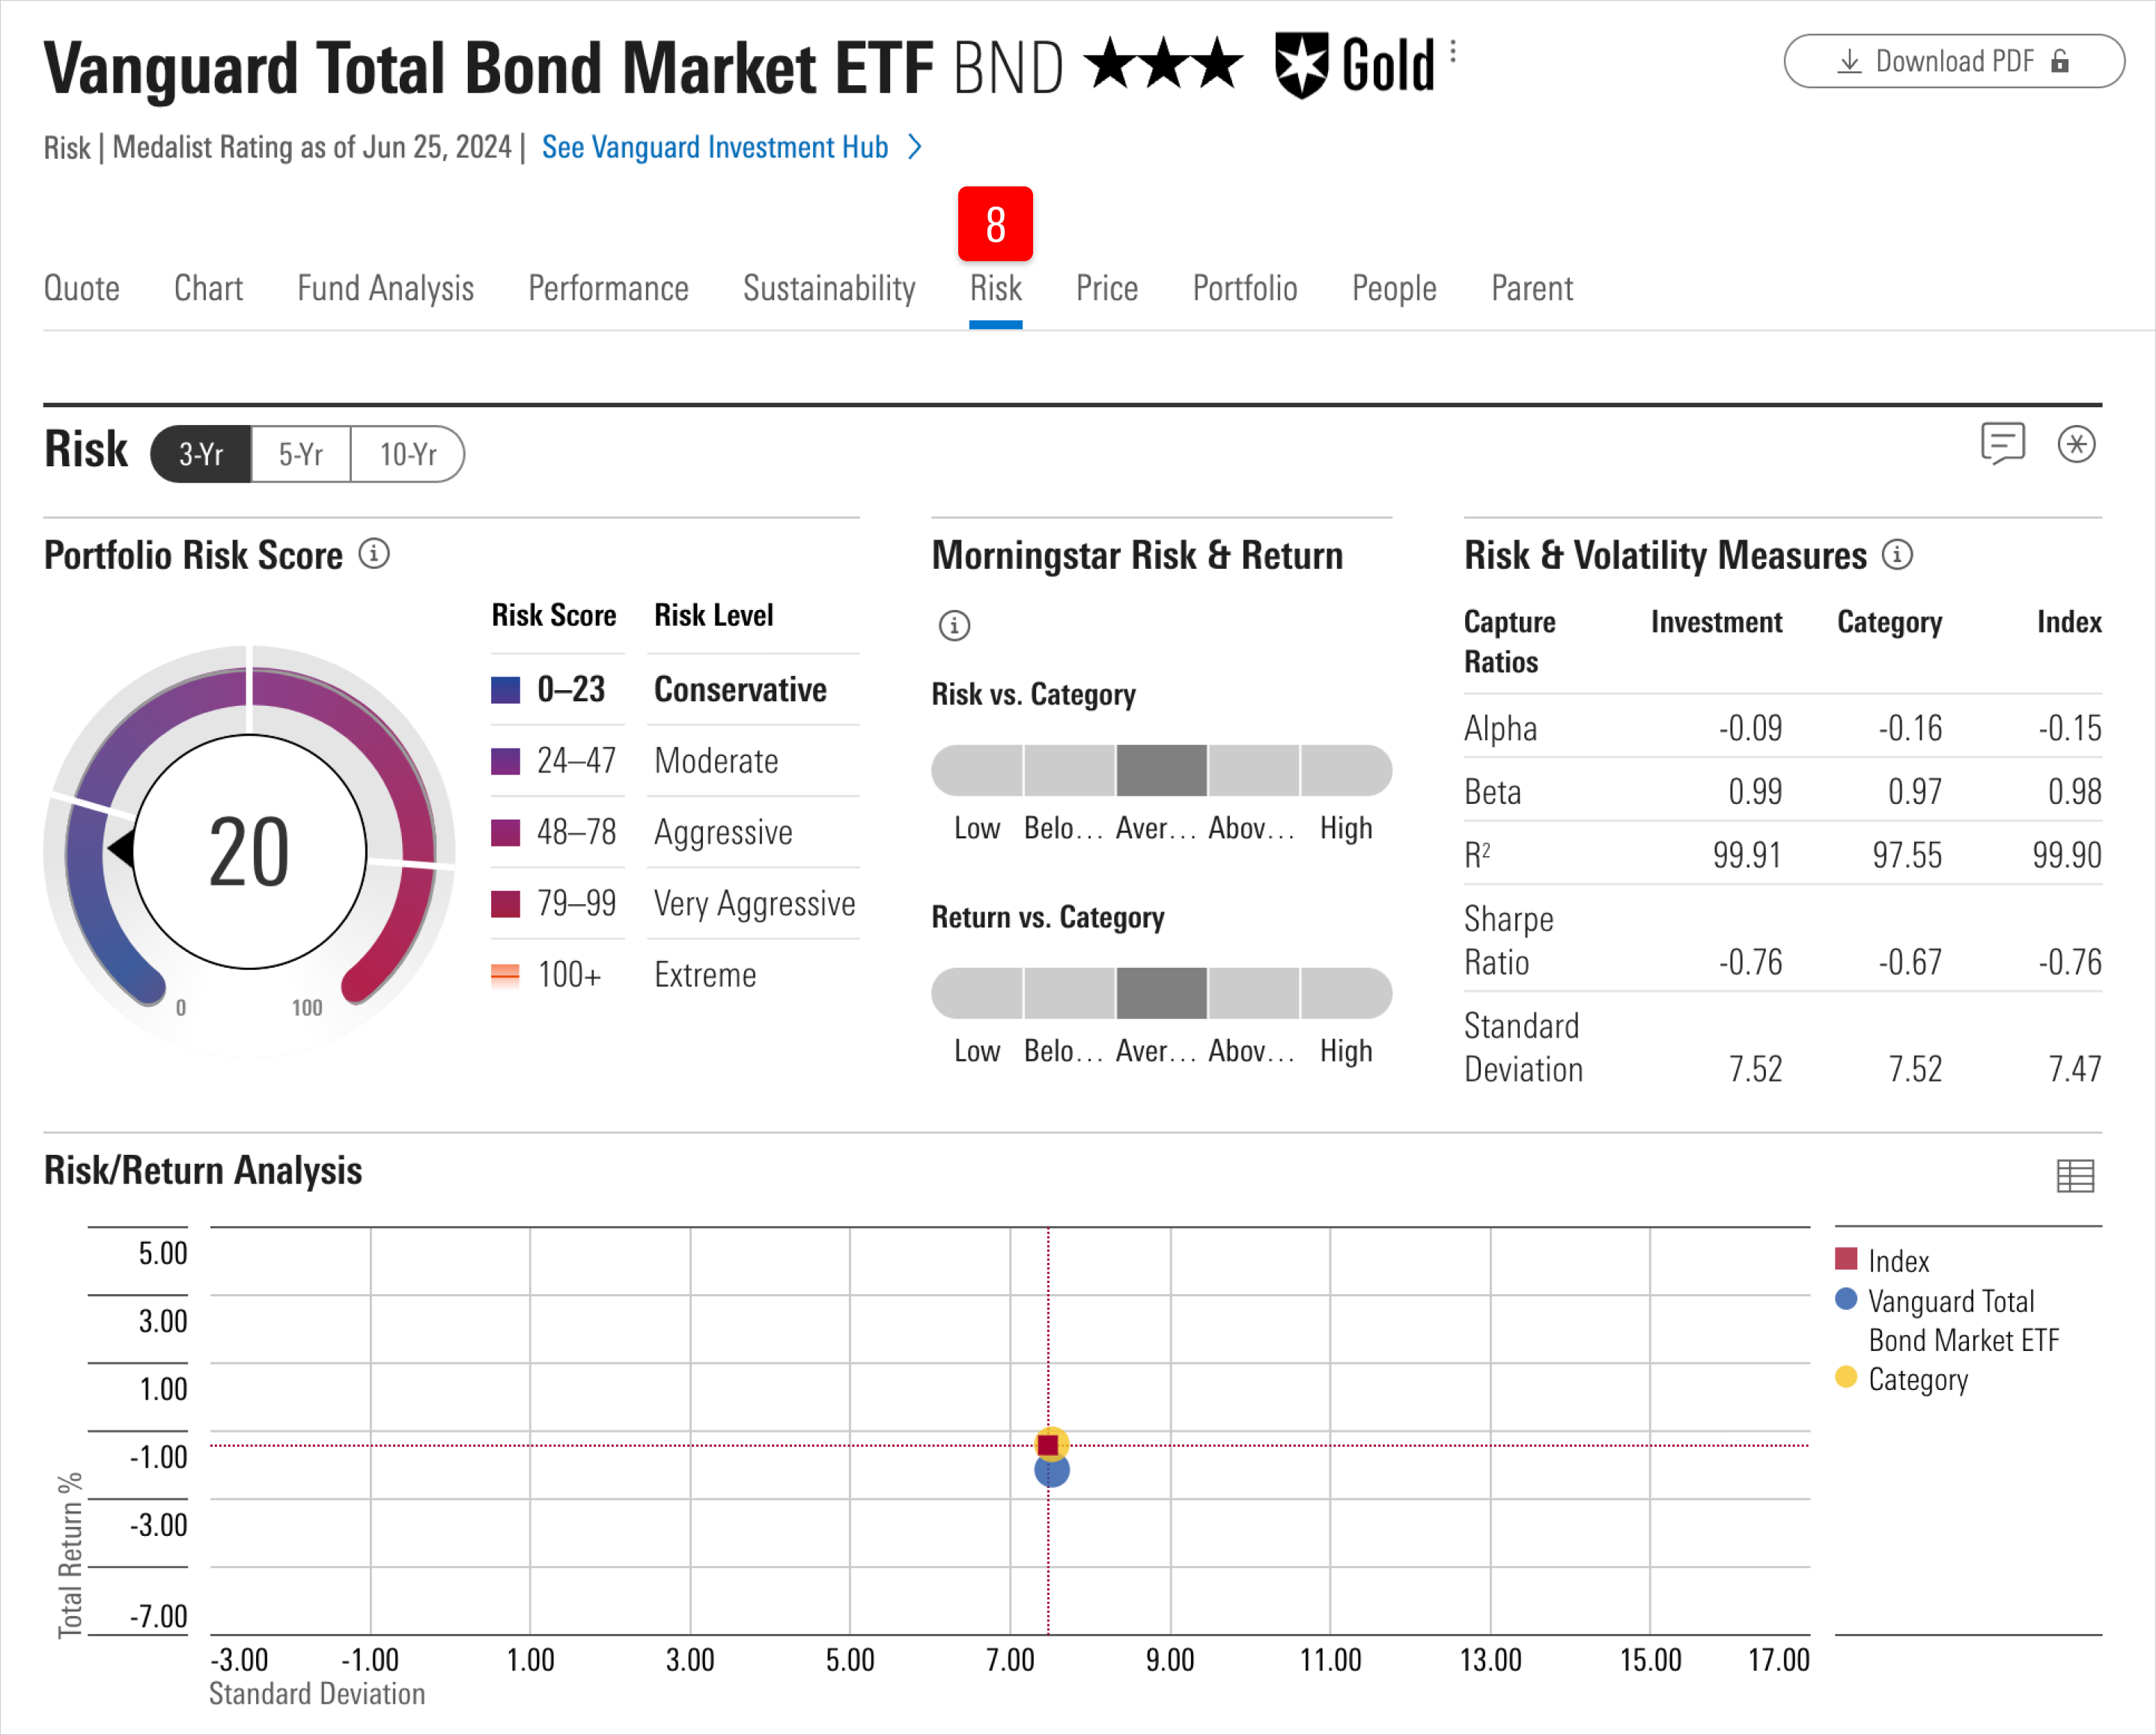The width and height of the screenshot is (2156, 1735).
Task: Click the risk score gauge value 20
Action: (249, 852)
